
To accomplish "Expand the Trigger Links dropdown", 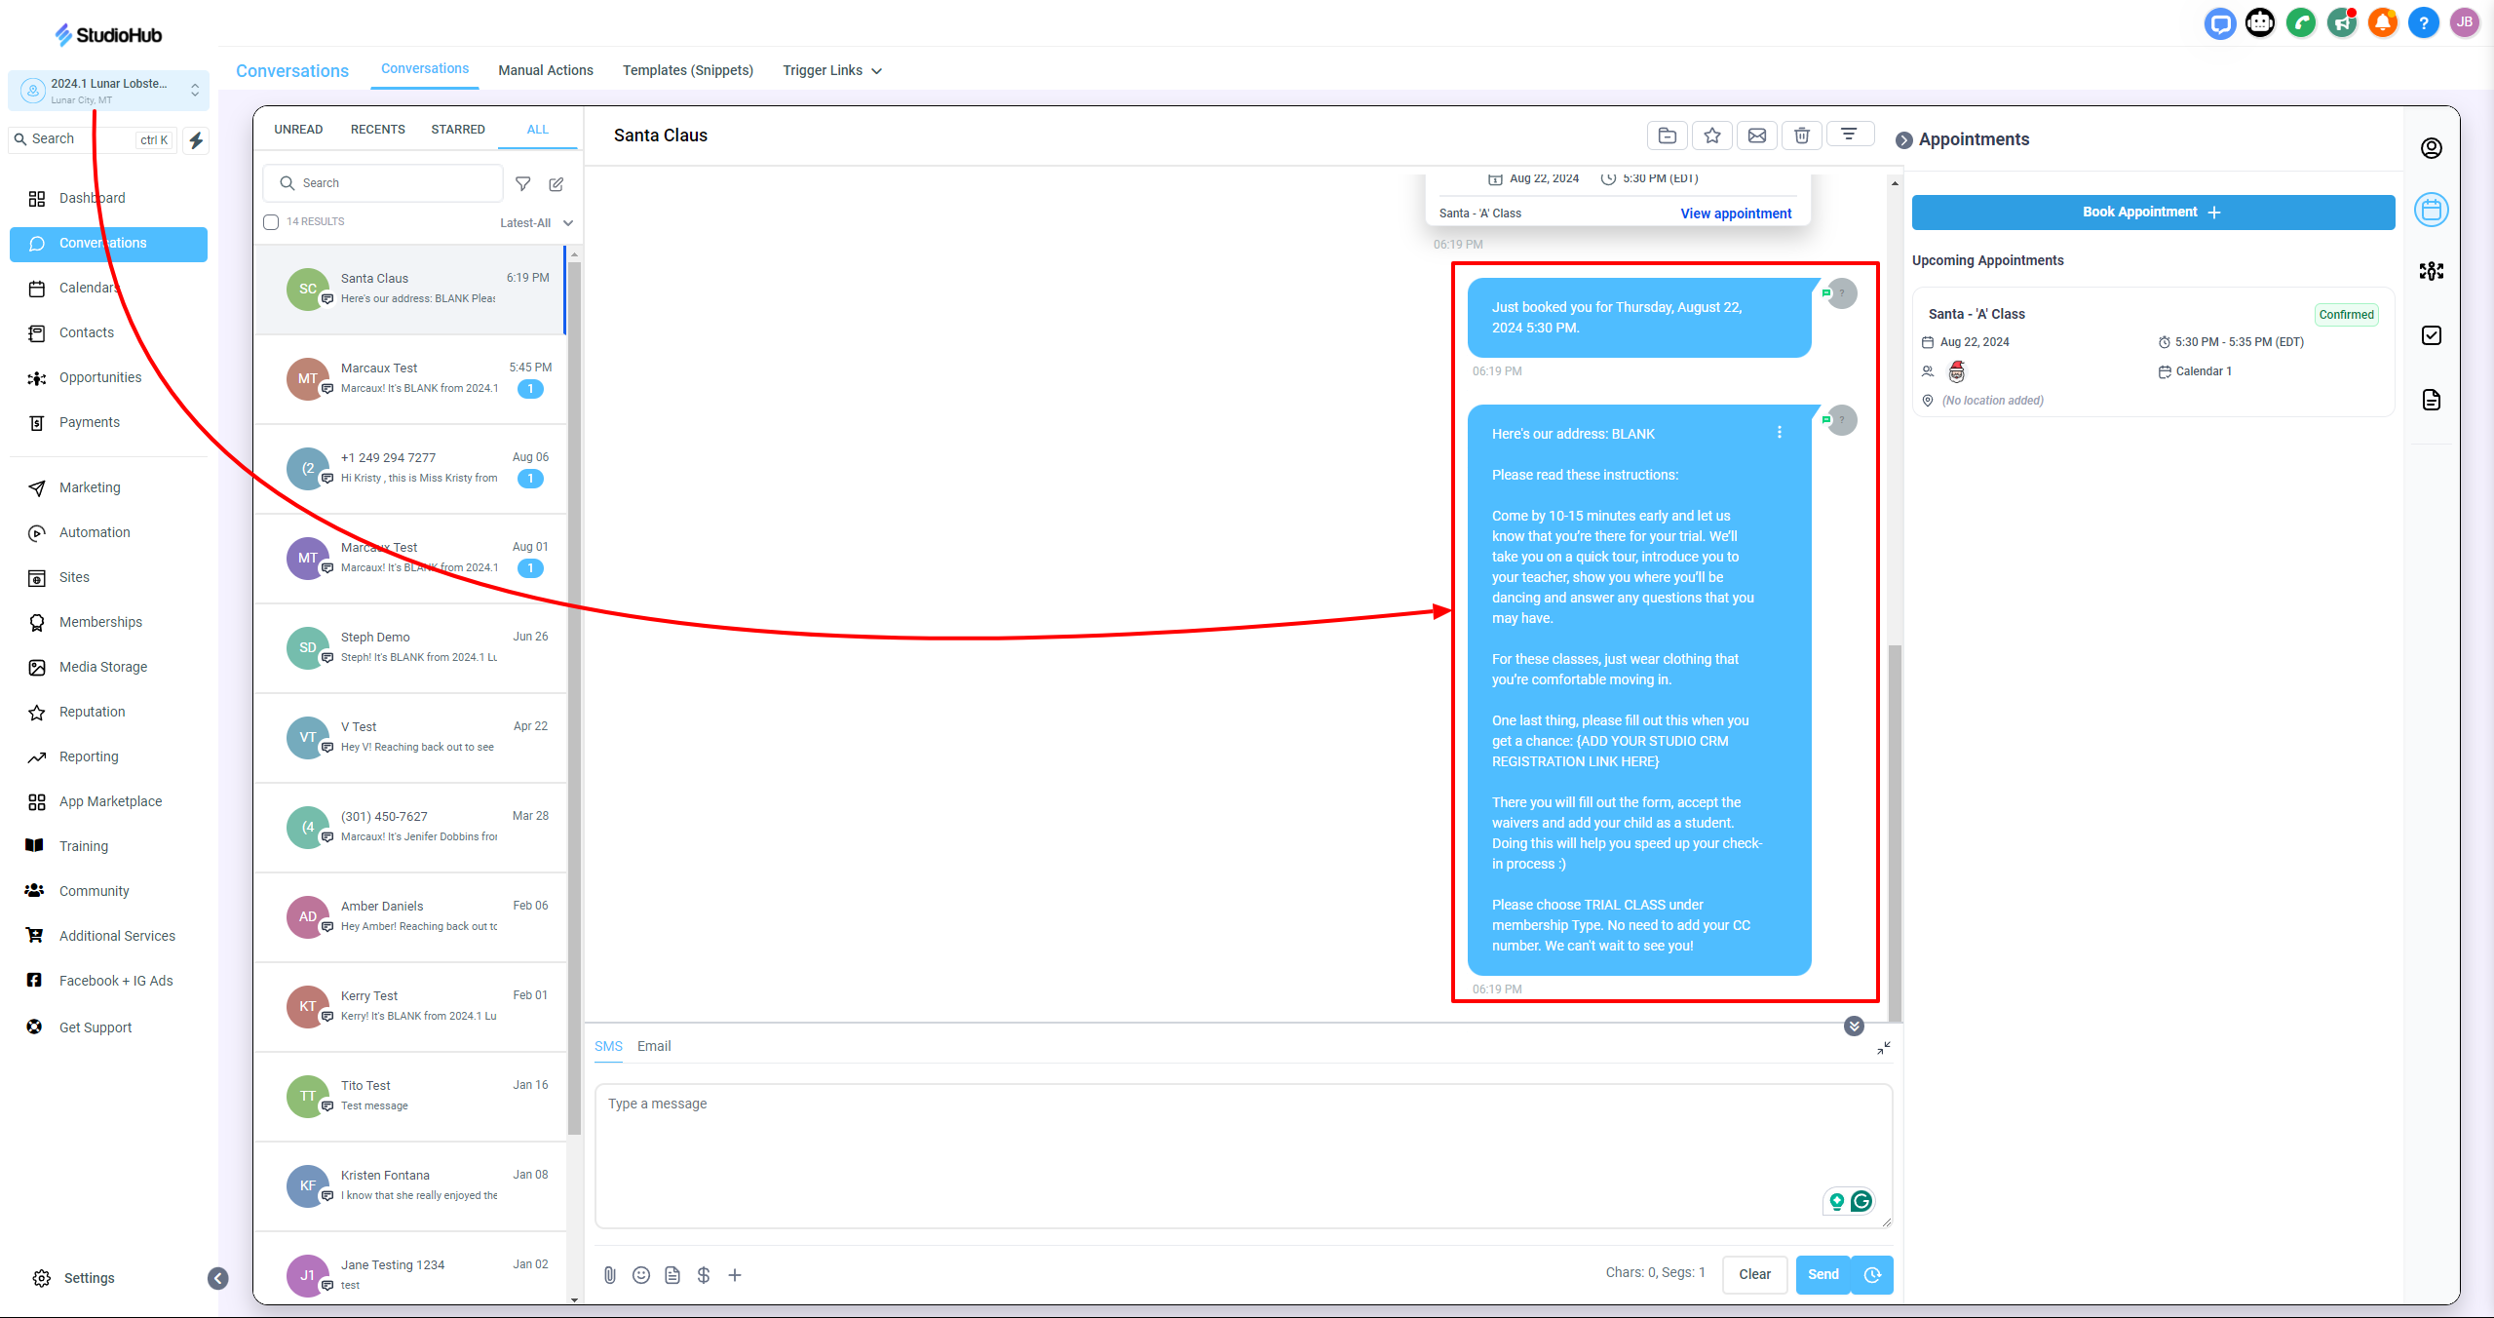I will click(832, 70).
